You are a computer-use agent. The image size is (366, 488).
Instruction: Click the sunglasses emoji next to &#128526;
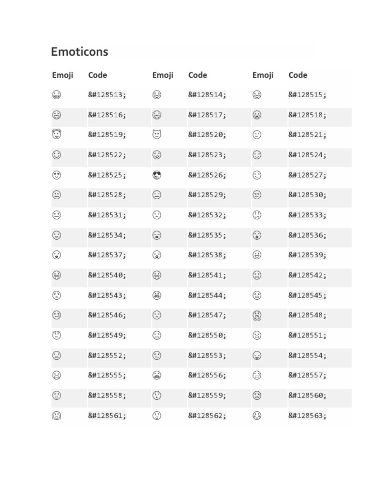pos(156,175)
